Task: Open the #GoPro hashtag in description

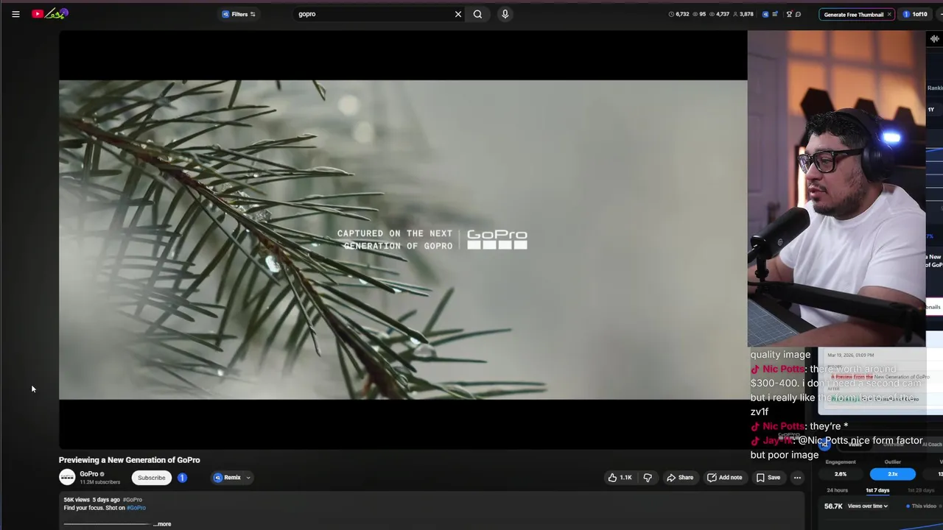Action: click(x=136, y=508)
